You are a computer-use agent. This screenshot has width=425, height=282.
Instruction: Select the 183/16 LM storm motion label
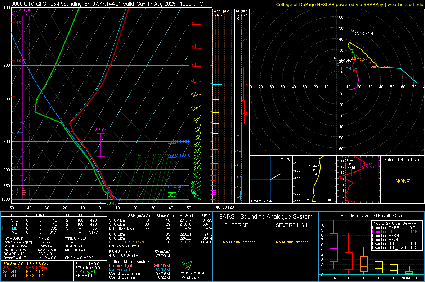[348, 68]
